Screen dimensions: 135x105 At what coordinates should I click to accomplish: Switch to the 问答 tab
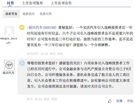point(10,3)
